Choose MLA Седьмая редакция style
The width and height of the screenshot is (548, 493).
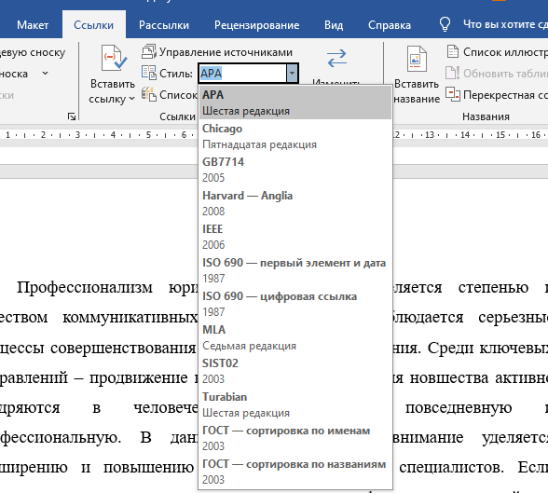click(x=295, y=337)
